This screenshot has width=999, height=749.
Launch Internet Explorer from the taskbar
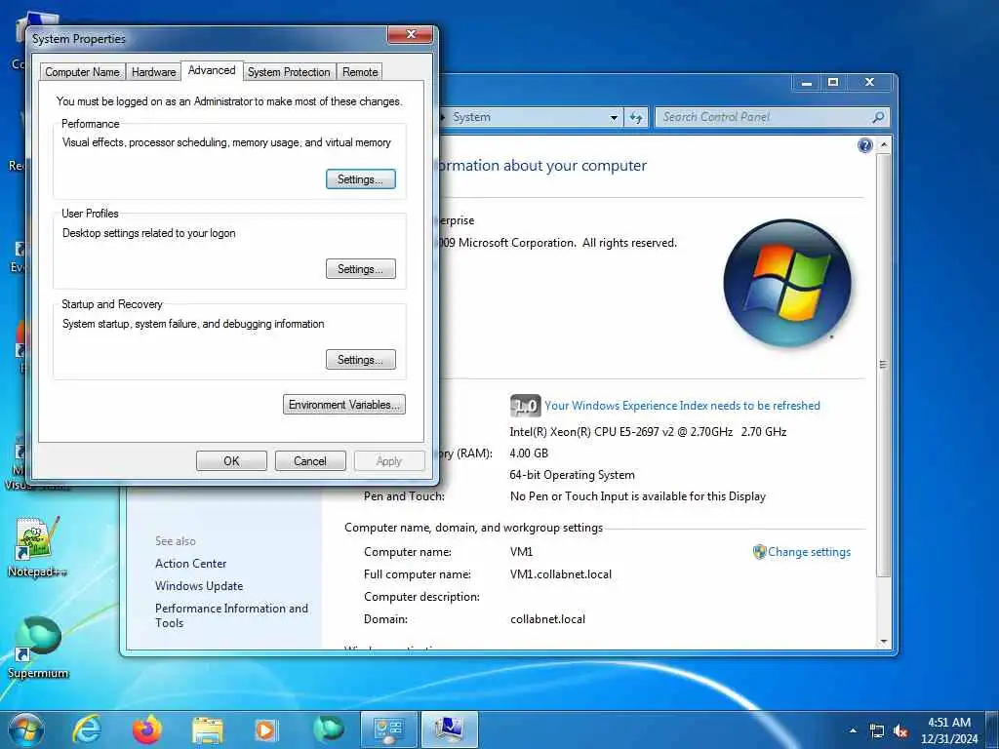[87, 729]
